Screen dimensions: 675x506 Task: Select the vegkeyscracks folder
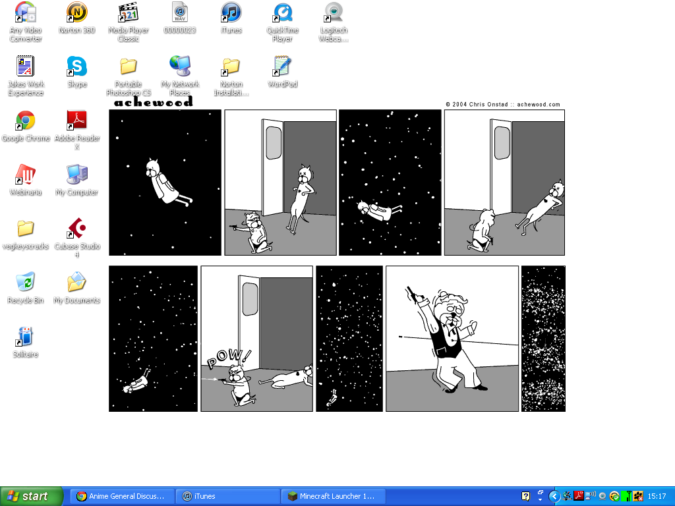click(x=26, y=234)
